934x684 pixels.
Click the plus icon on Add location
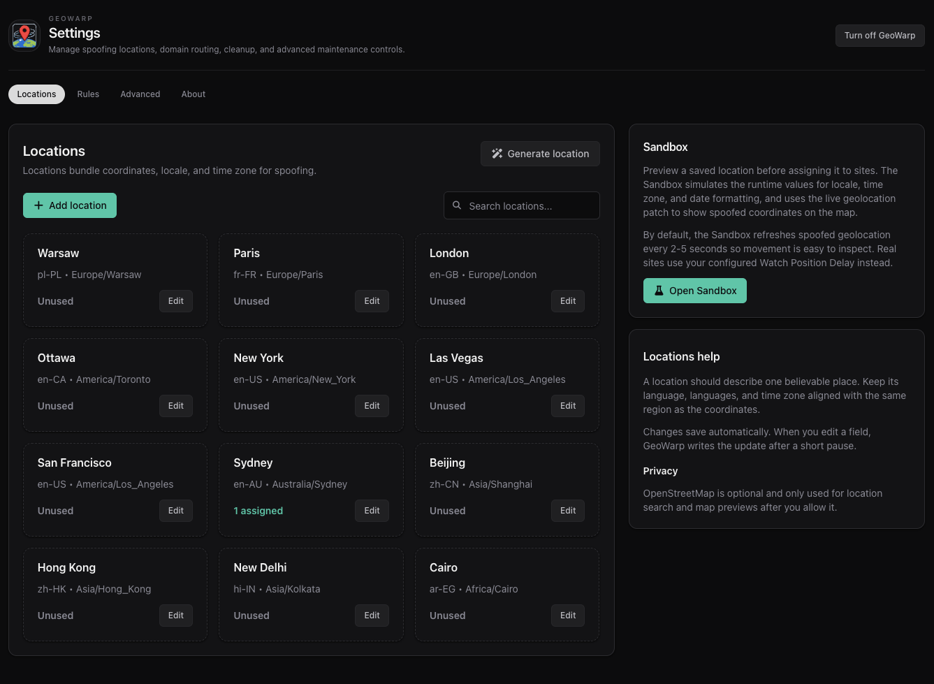(38, 205)
